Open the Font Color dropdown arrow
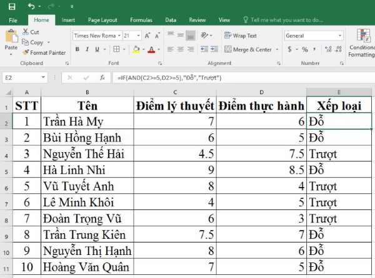Viewport: 375px width, 278px height. (159, 50)
